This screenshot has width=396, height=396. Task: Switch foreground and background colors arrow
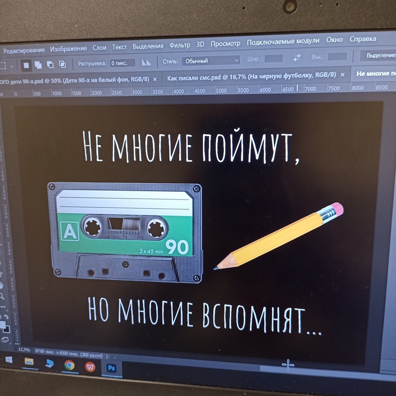click(7, 316)
